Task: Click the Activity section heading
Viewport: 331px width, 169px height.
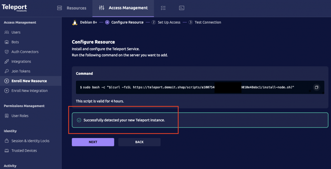Action: 10,166
